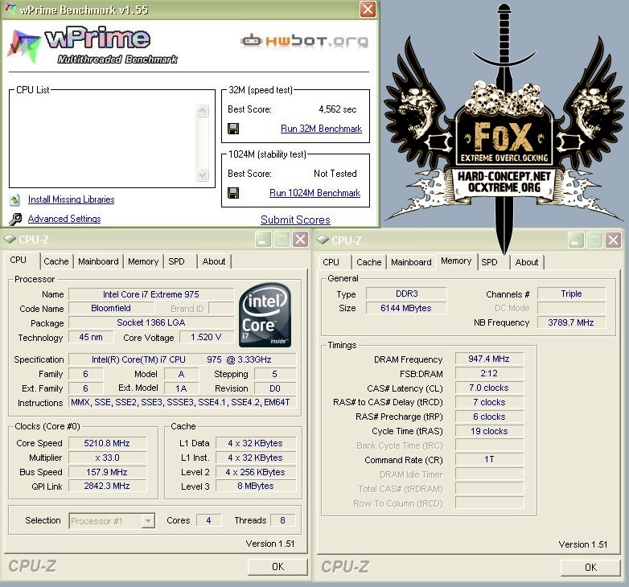
Task: Click Threads value '8'
Action: [x=282, y=520]
